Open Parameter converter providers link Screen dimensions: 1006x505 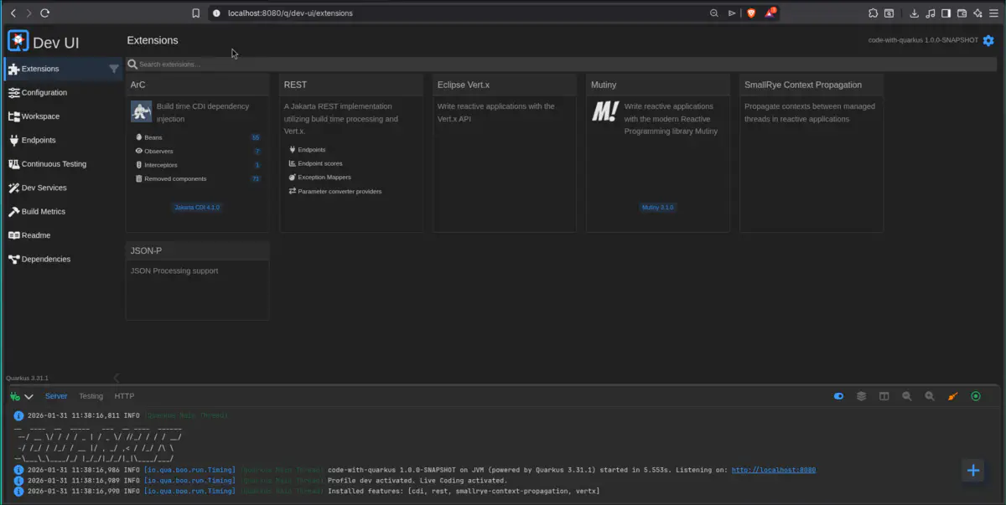tap(339, 191)
